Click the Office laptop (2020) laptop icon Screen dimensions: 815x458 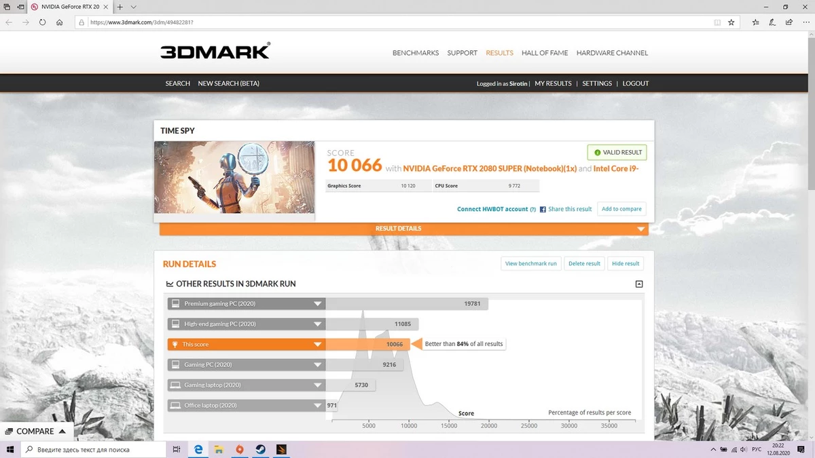175,406
